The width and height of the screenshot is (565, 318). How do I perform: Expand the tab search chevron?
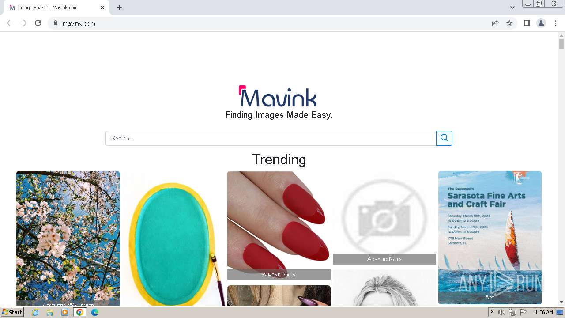(x=512, y=8)
